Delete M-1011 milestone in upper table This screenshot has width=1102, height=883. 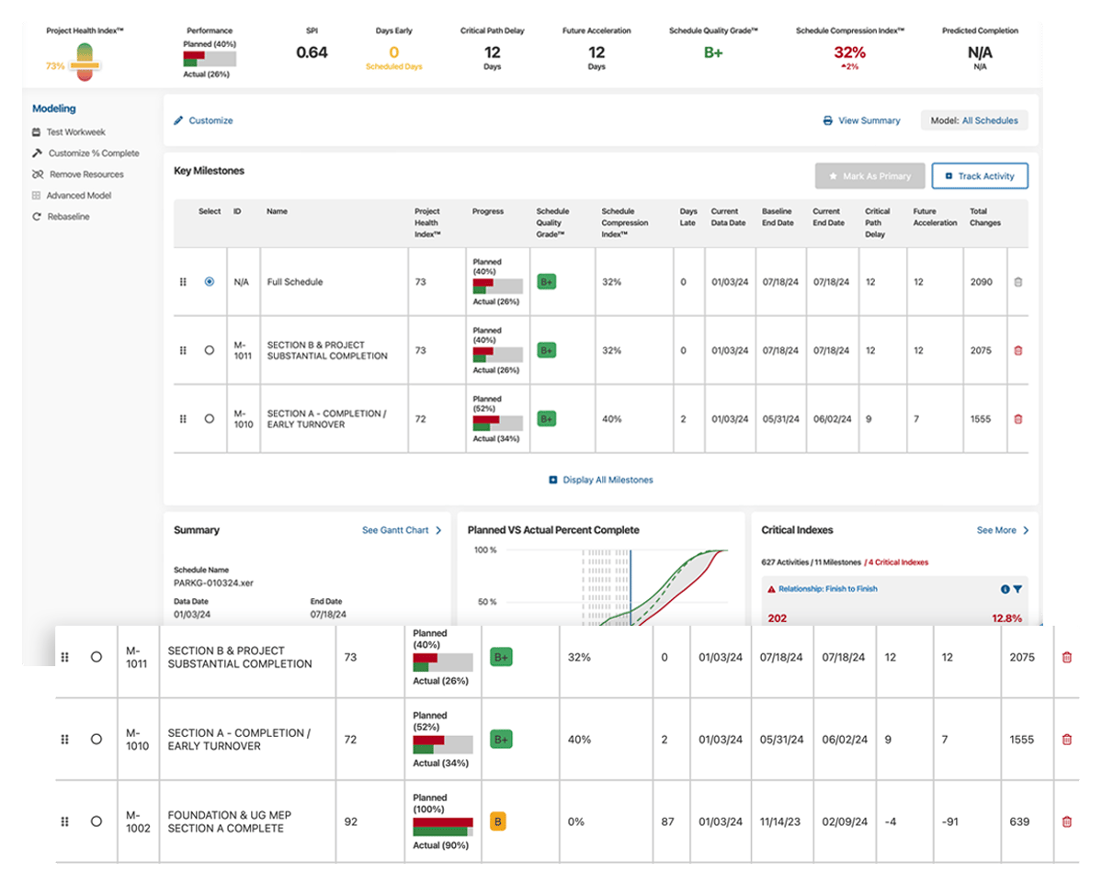coord(1017,350)
